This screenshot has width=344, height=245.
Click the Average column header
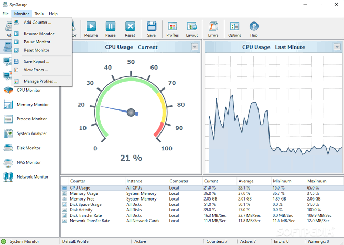254,181
